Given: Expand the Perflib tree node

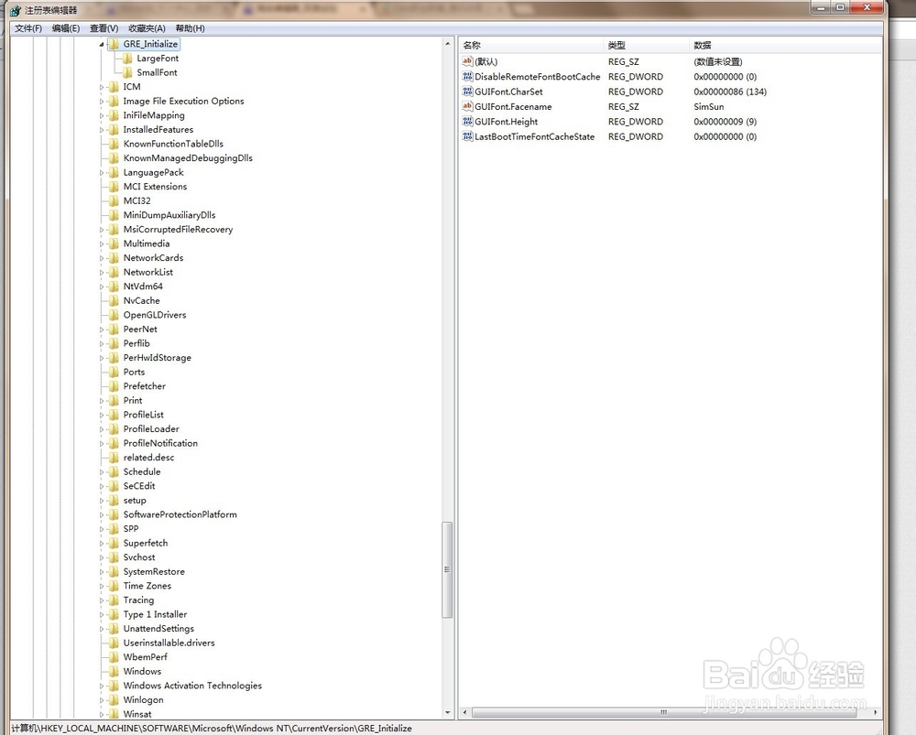Looking at the screenshot, I should 102,344.
